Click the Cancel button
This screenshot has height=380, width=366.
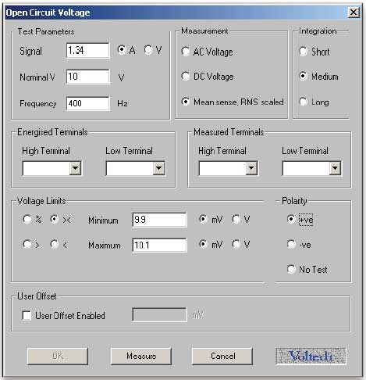click(222, 356)
